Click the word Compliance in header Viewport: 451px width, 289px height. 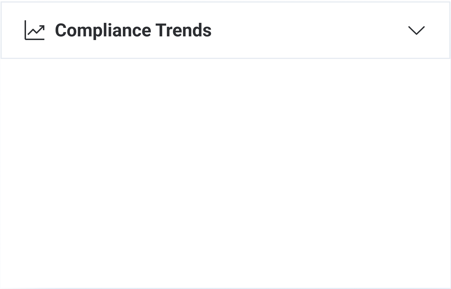click(x=103, y=31)
